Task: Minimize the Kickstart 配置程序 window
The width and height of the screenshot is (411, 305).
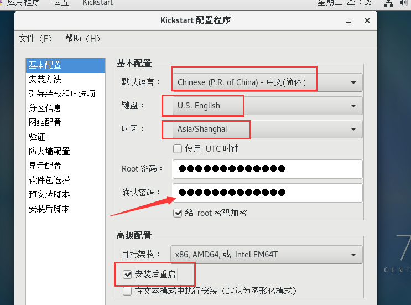Action: (348, 21)
